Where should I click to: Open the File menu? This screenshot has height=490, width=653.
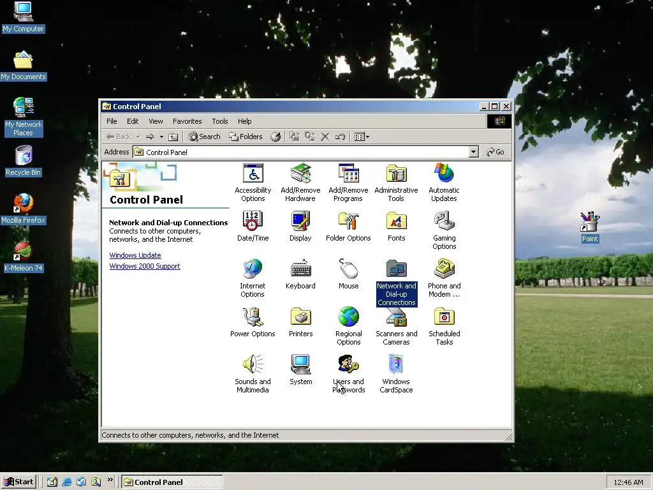(x=112, y=121)
